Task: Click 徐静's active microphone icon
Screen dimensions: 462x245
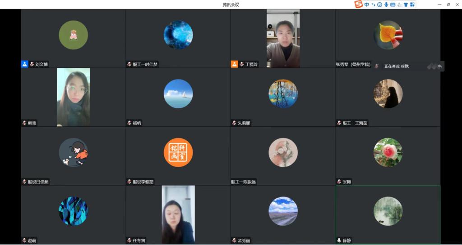Action: (x=339, y=241)
